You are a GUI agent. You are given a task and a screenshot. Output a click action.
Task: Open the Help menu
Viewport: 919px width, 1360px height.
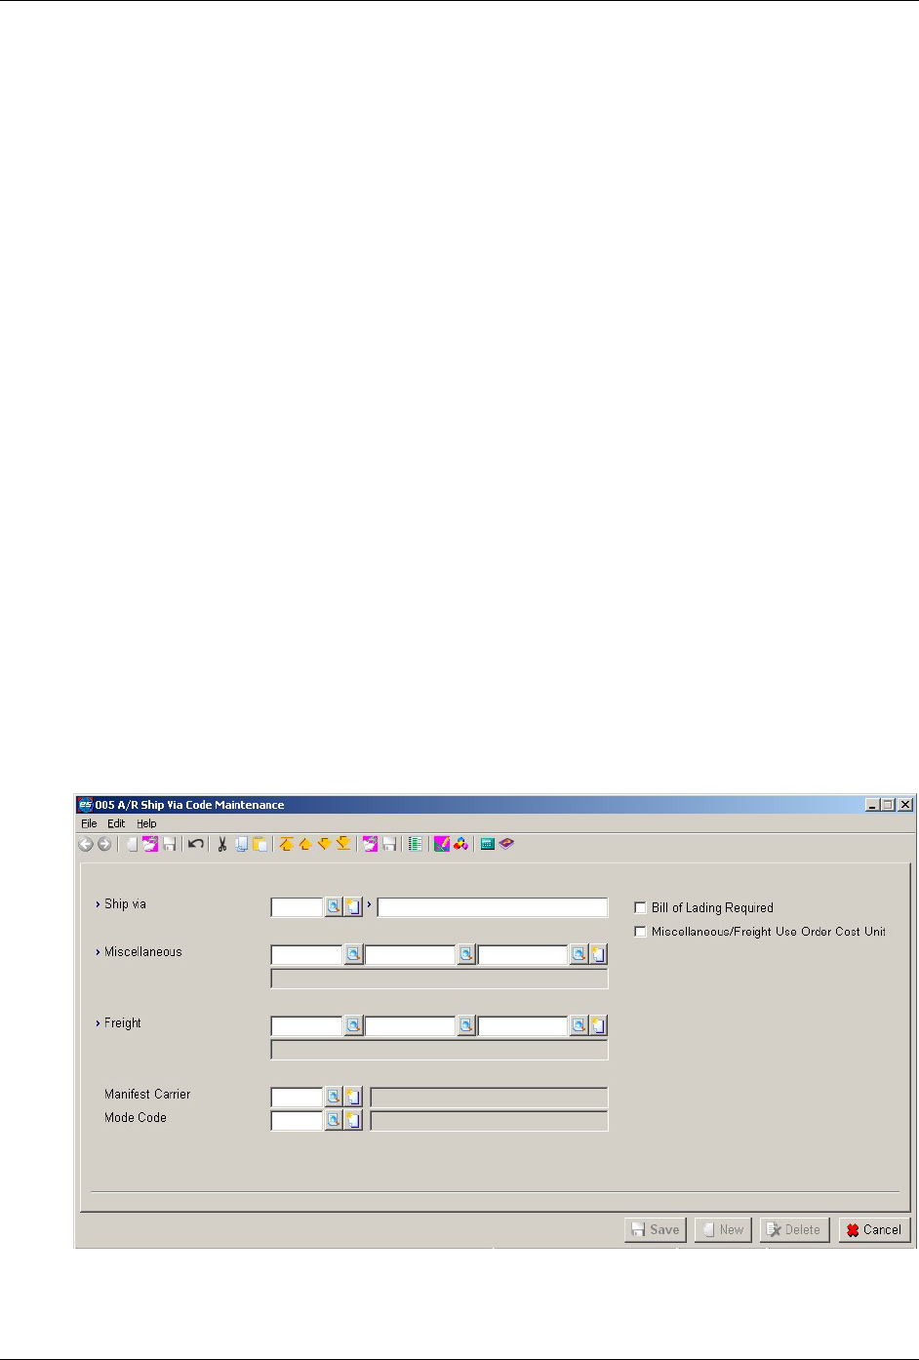pos(146,823)
